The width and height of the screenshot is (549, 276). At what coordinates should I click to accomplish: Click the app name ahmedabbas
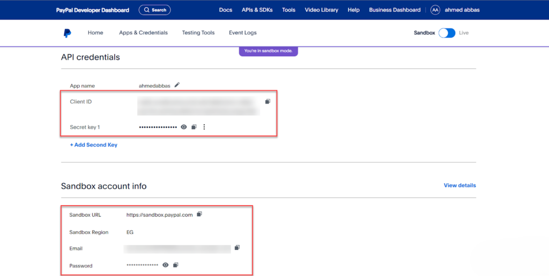click(154, 86)
